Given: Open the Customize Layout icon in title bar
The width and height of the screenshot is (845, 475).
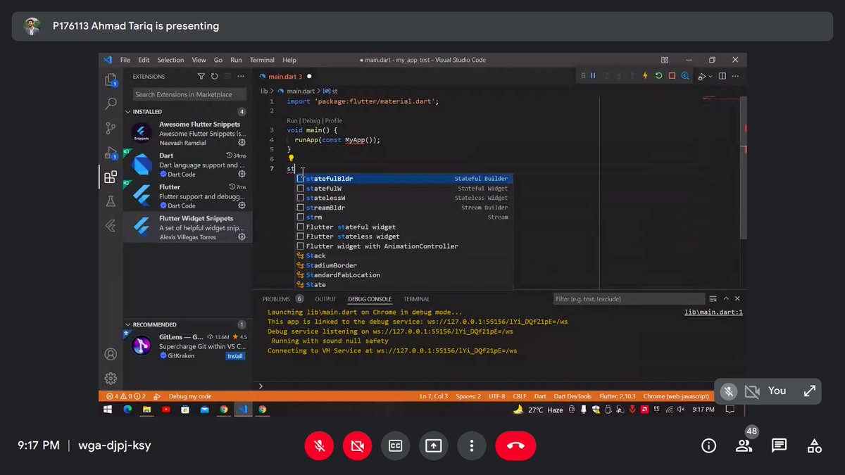Looking at the screenshot, I should (x=665, y=61).
